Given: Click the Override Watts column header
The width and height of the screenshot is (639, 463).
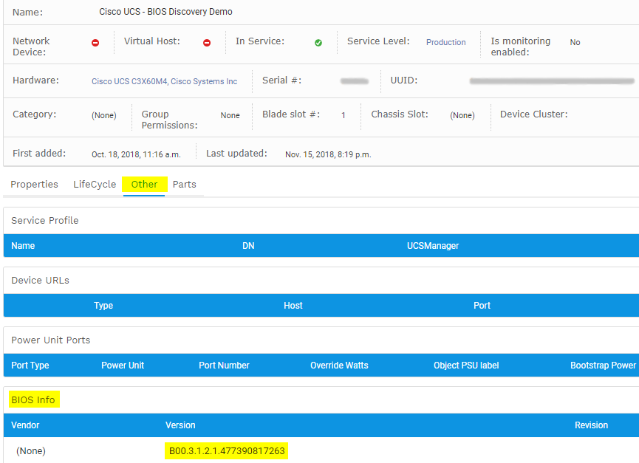Looking at the screenshot, I should tap(339, 366).
